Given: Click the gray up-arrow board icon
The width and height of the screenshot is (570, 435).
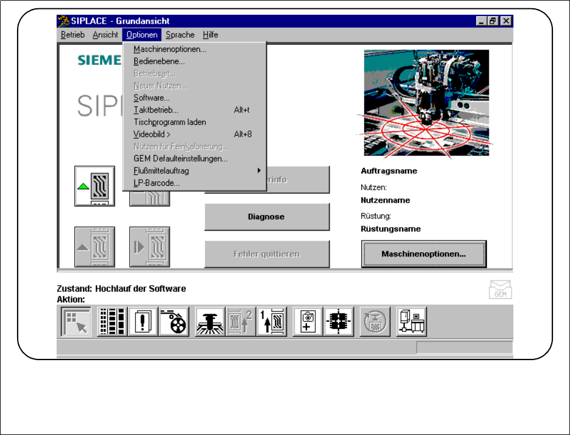Looking at the screenshot, I should (x=94, y=247).
